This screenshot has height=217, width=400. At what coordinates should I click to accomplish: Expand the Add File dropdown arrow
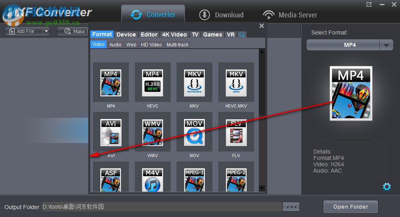click(46, 31)
